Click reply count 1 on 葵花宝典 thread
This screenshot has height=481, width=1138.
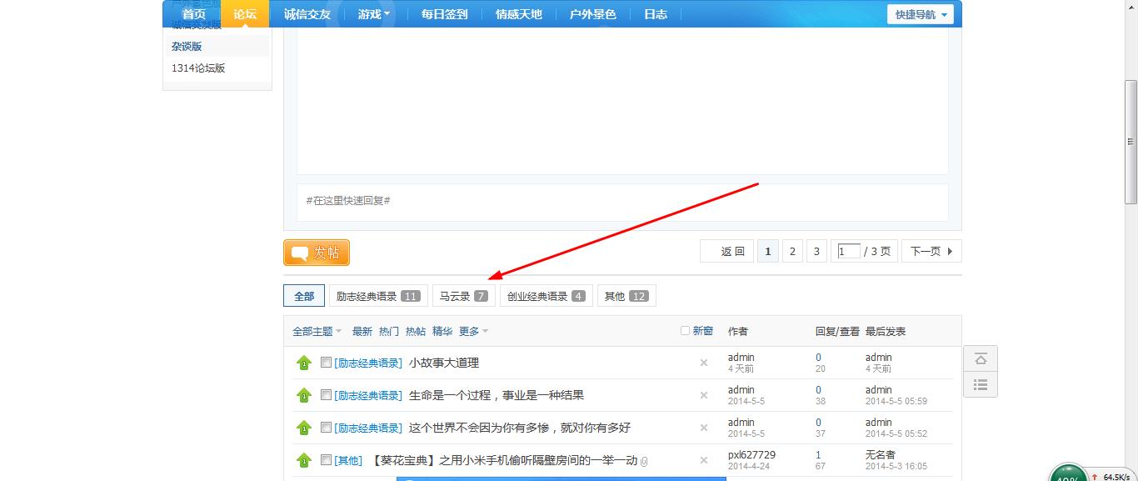pyautogui.click(x=818, y=455)
